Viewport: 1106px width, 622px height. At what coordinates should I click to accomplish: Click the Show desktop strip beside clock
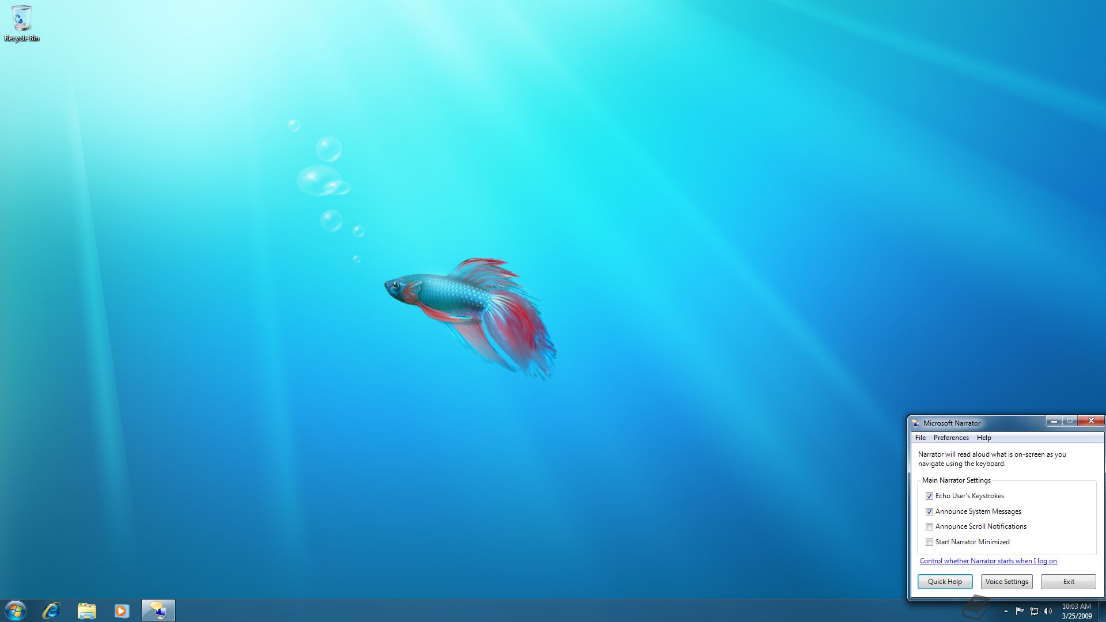pos(1101,611)
